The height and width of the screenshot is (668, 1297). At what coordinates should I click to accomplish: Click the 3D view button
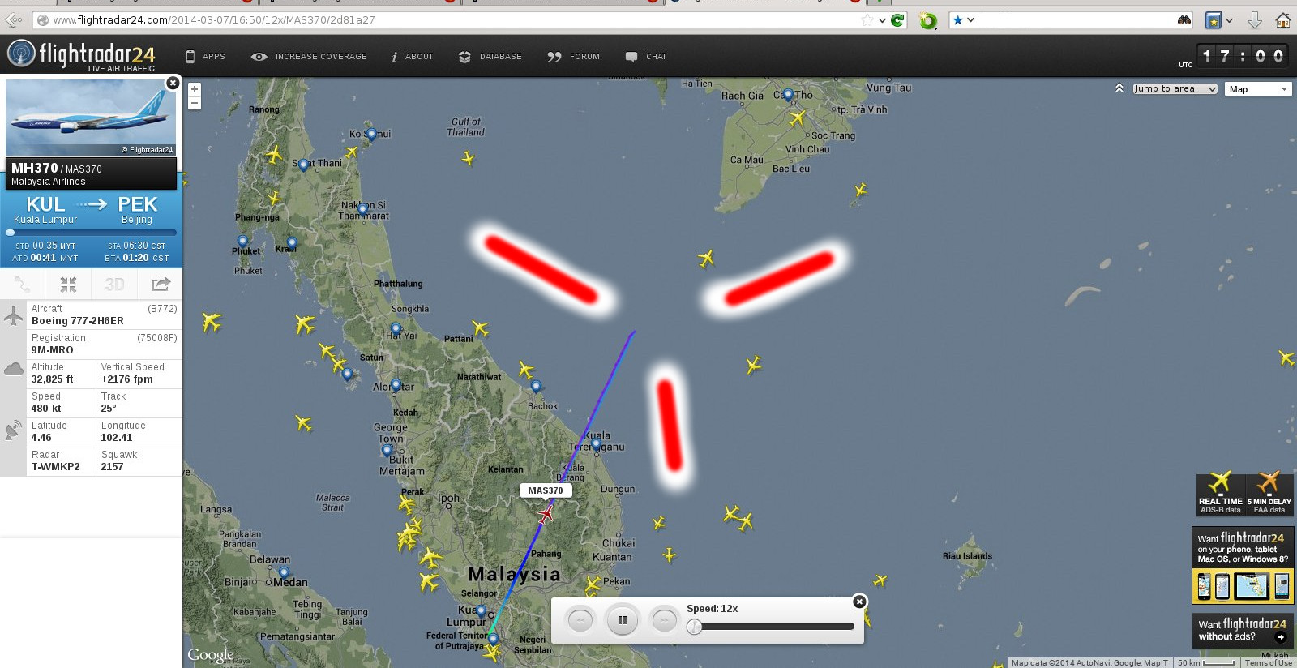coord(114,285)
